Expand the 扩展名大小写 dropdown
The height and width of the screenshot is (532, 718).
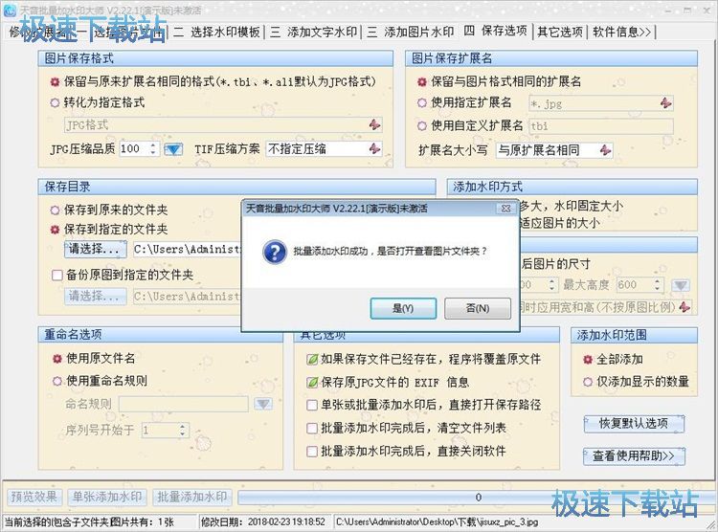(x=605, y=149)
